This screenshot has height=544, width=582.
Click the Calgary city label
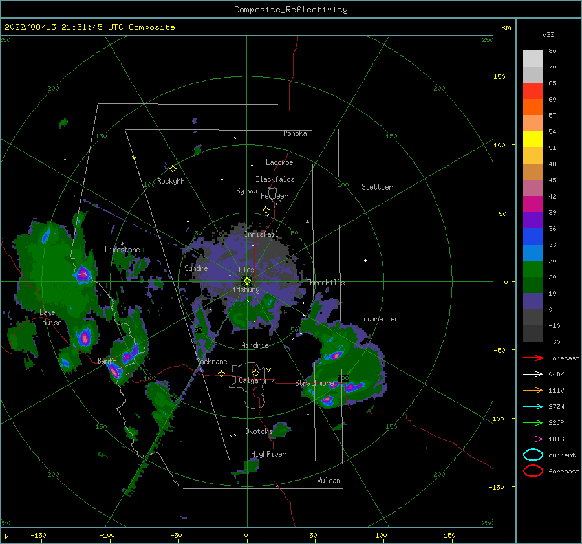(252, 380)
